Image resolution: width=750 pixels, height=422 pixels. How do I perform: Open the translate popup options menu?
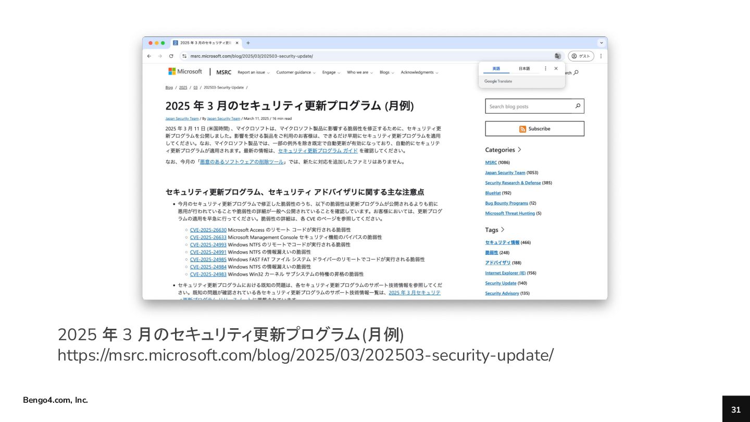(545, 68)
